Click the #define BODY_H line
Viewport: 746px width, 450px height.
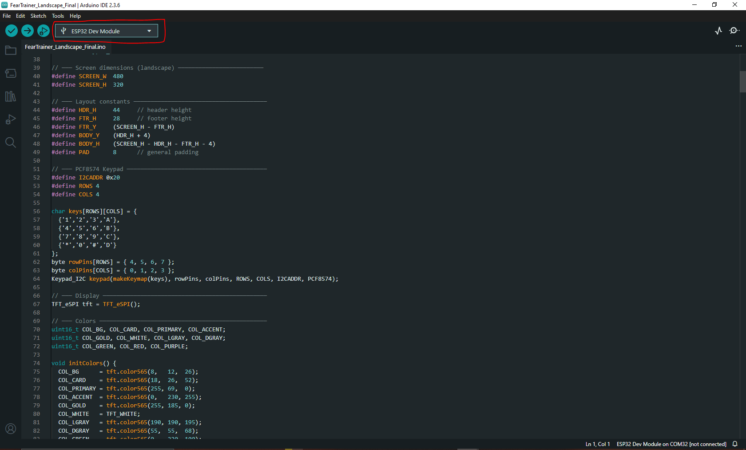(133, 144)
